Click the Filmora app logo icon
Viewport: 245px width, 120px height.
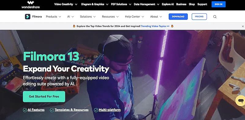click(x=28, y=17)
